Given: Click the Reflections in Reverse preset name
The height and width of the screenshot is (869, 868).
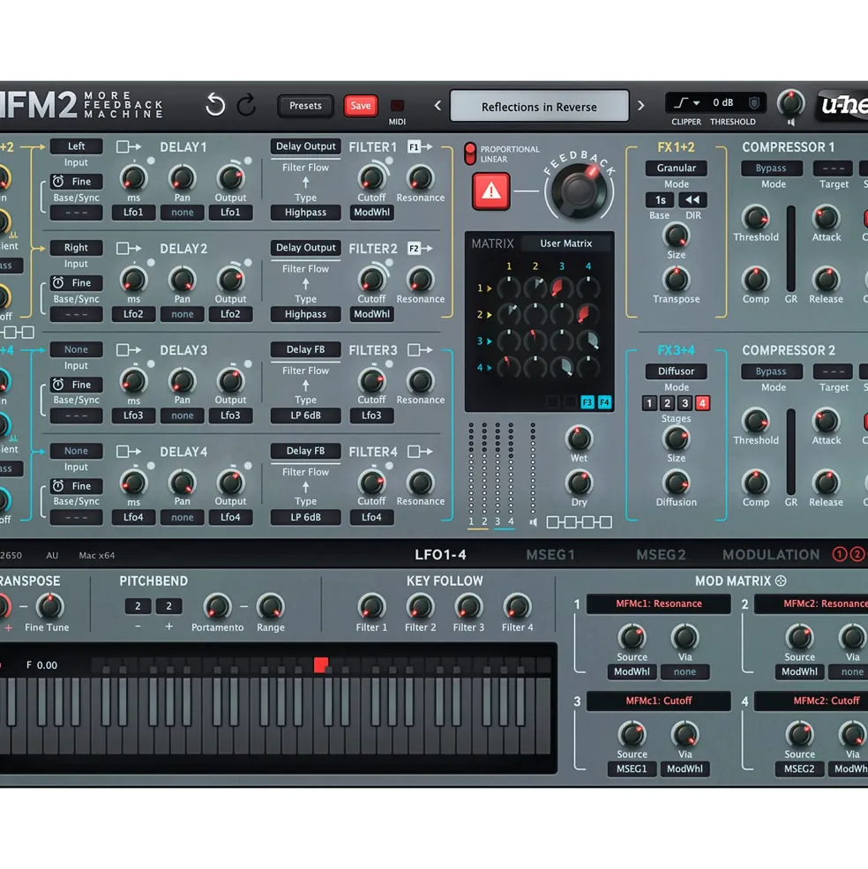Looking at the screenshot, I should (x=539, y=107).
